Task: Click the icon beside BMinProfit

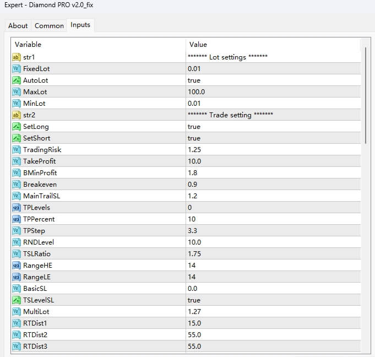Action: [x=17, y=173]
